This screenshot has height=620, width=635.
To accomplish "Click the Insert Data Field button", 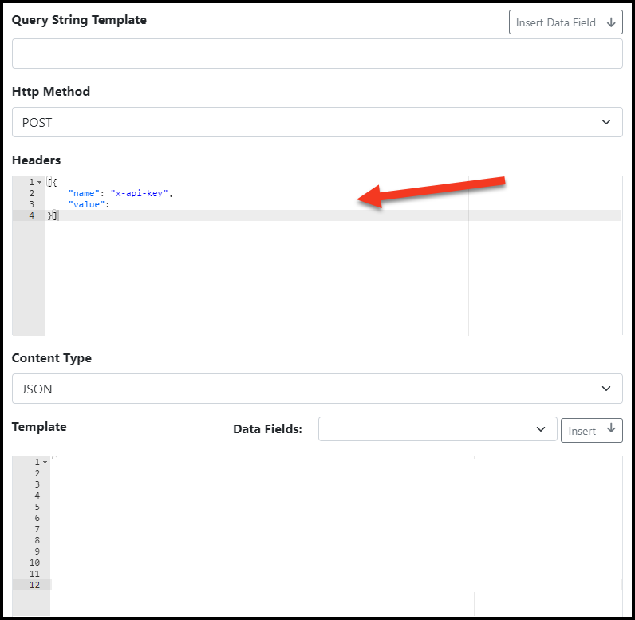I will [x=566, y=22].
